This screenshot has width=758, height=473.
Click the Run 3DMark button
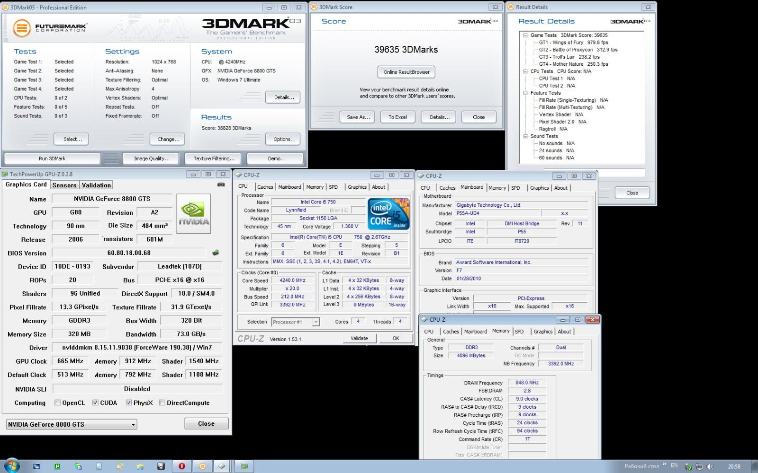click(x=52, y=158)
